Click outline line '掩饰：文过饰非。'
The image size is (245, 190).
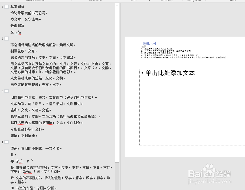point(24,136)
